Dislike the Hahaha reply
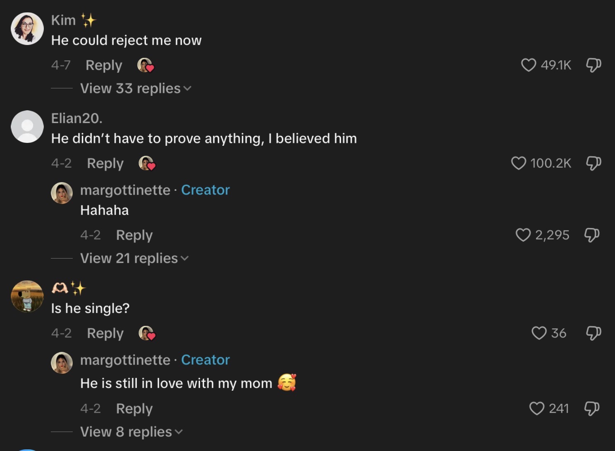The height and width of the screenshot is (451, 615). pyautogui.click(x=592, y=235)
